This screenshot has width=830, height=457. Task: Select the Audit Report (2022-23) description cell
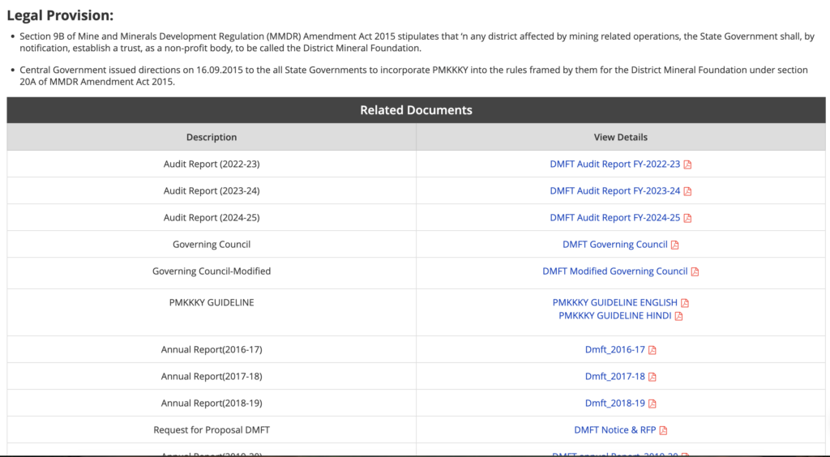(x=212, y=164)
